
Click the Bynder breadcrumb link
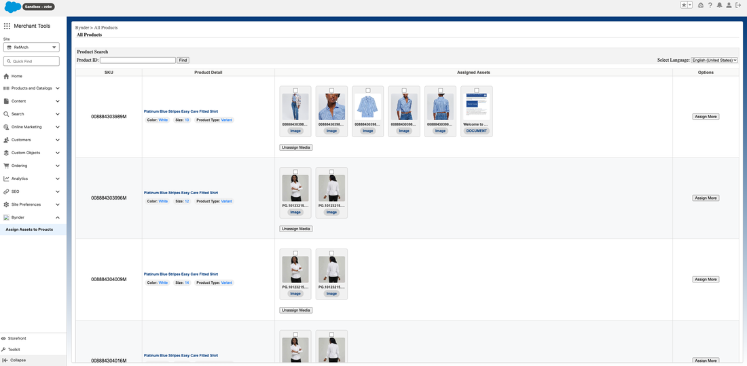(x=82, y=28)
